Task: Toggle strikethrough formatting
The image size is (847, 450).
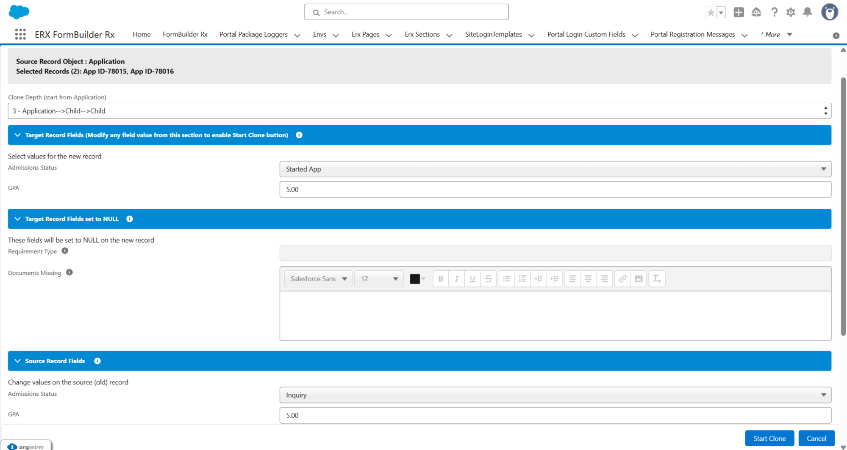Action: coord(488,279)
